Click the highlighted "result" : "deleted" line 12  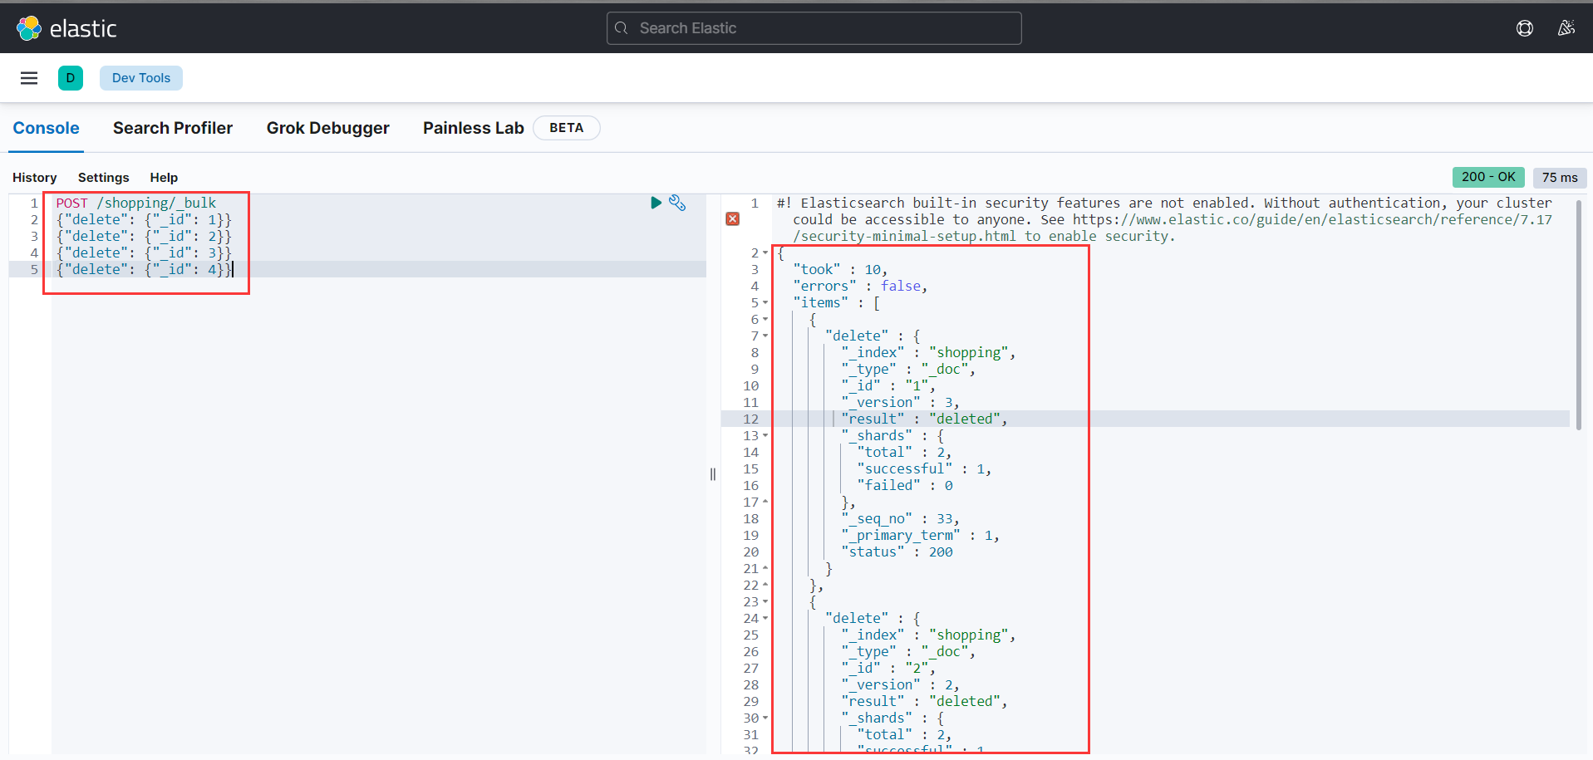click(x=924, y=419)
